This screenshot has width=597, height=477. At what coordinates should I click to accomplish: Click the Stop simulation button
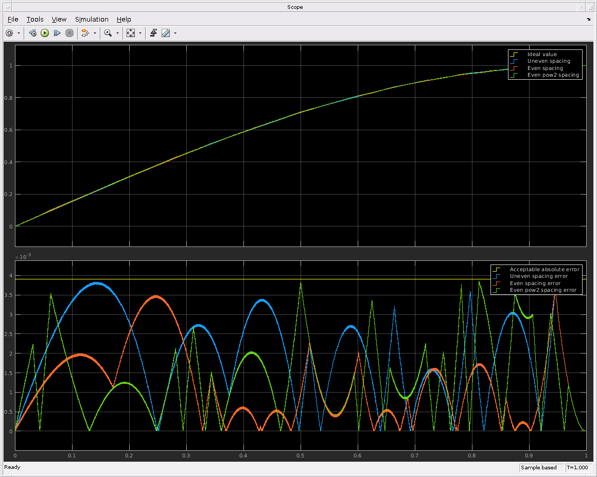(x=69, y=33)
